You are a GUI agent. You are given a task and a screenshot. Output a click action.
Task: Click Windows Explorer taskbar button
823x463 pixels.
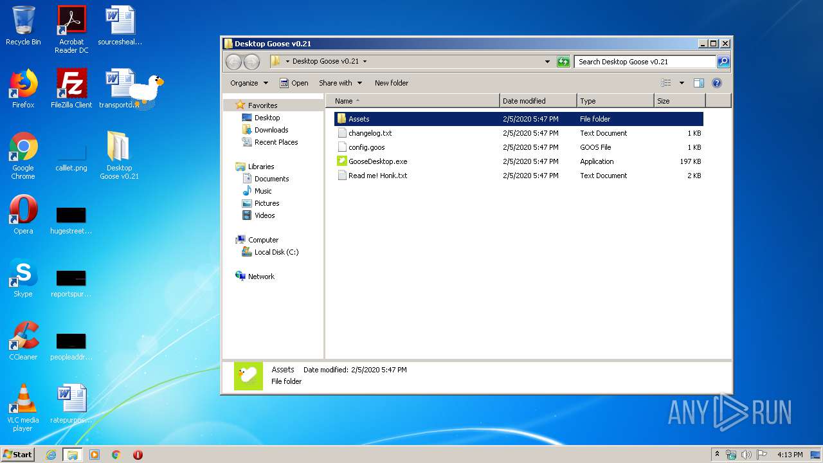click(x=73, y=455)
